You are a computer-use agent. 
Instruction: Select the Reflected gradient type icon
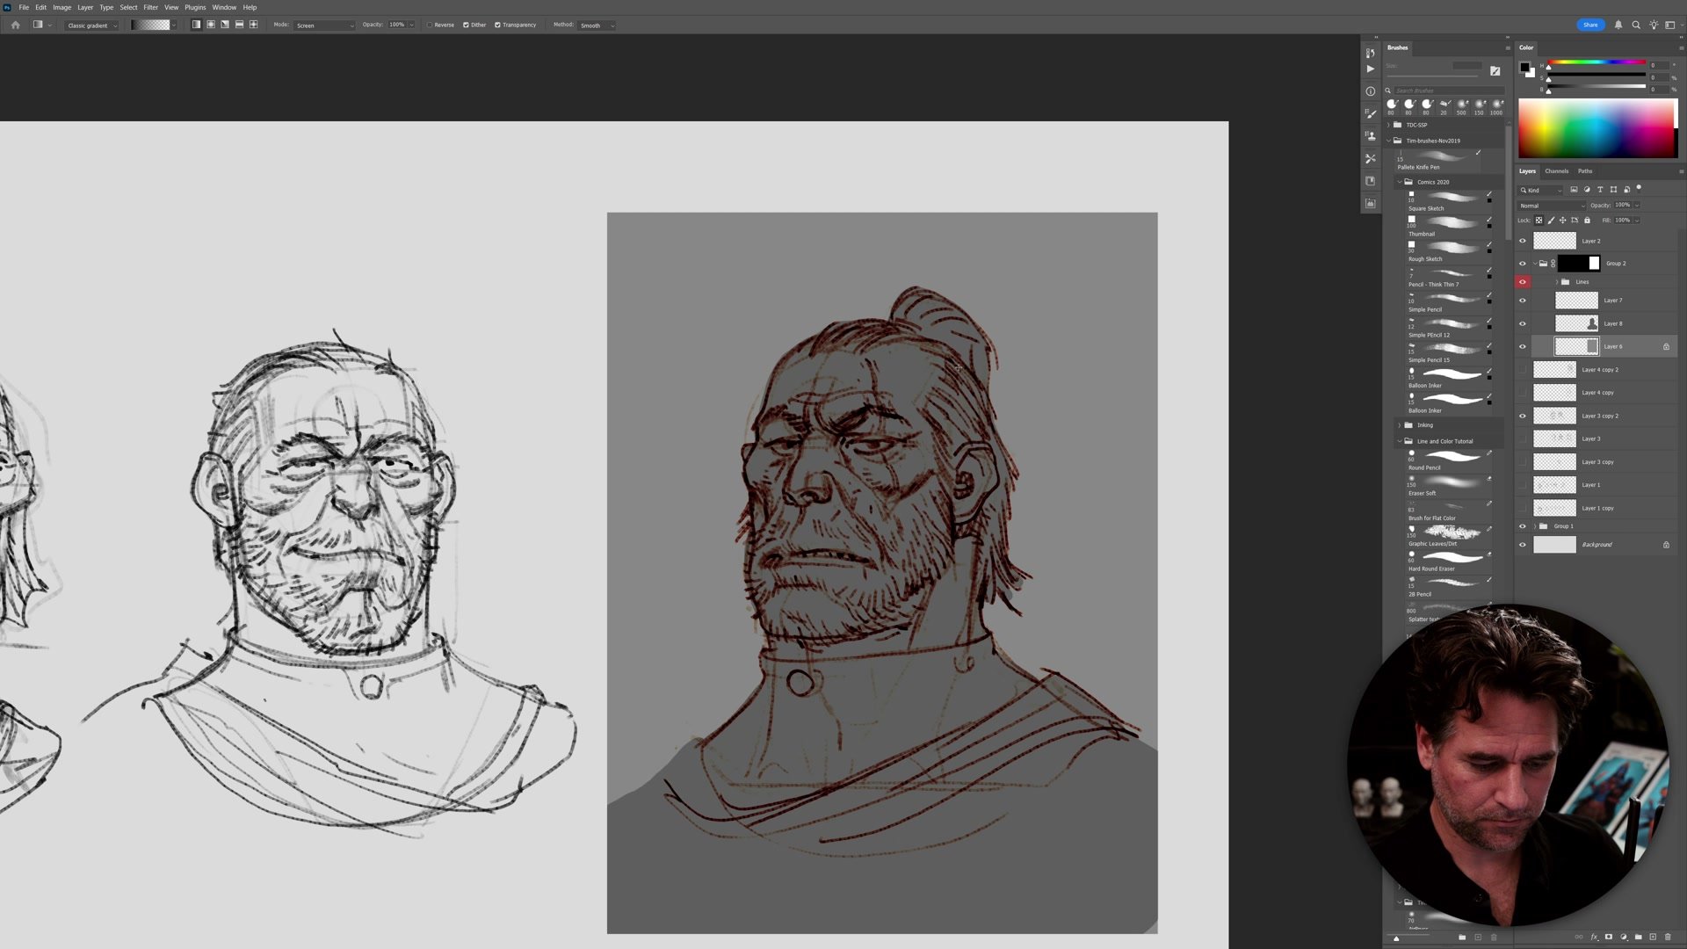(x=239, y=25)
